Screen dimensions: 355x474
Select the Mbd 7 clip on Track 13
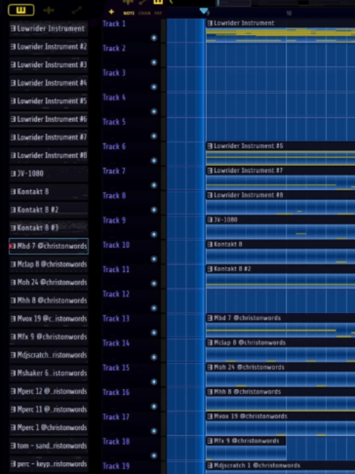[280, 326]
